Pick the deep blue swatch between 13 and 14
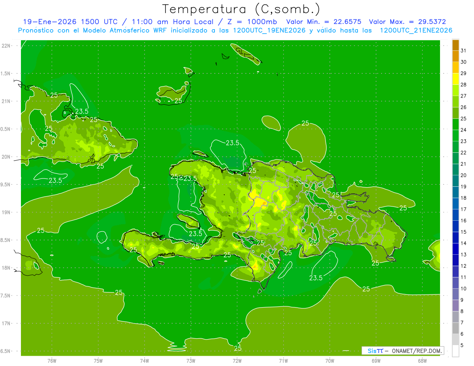The height and width of the screenshot is (366, 474). 455,249
